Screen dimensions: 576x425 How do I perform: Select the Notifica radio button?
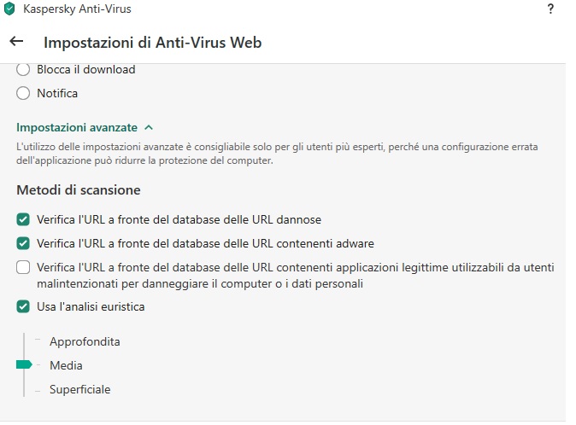click(x=23, y=93)
